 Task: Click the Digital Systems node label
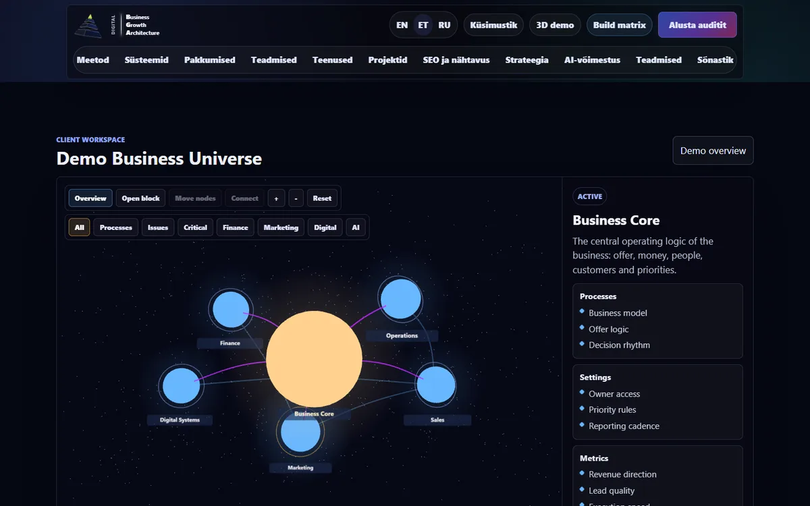point(180,420)
